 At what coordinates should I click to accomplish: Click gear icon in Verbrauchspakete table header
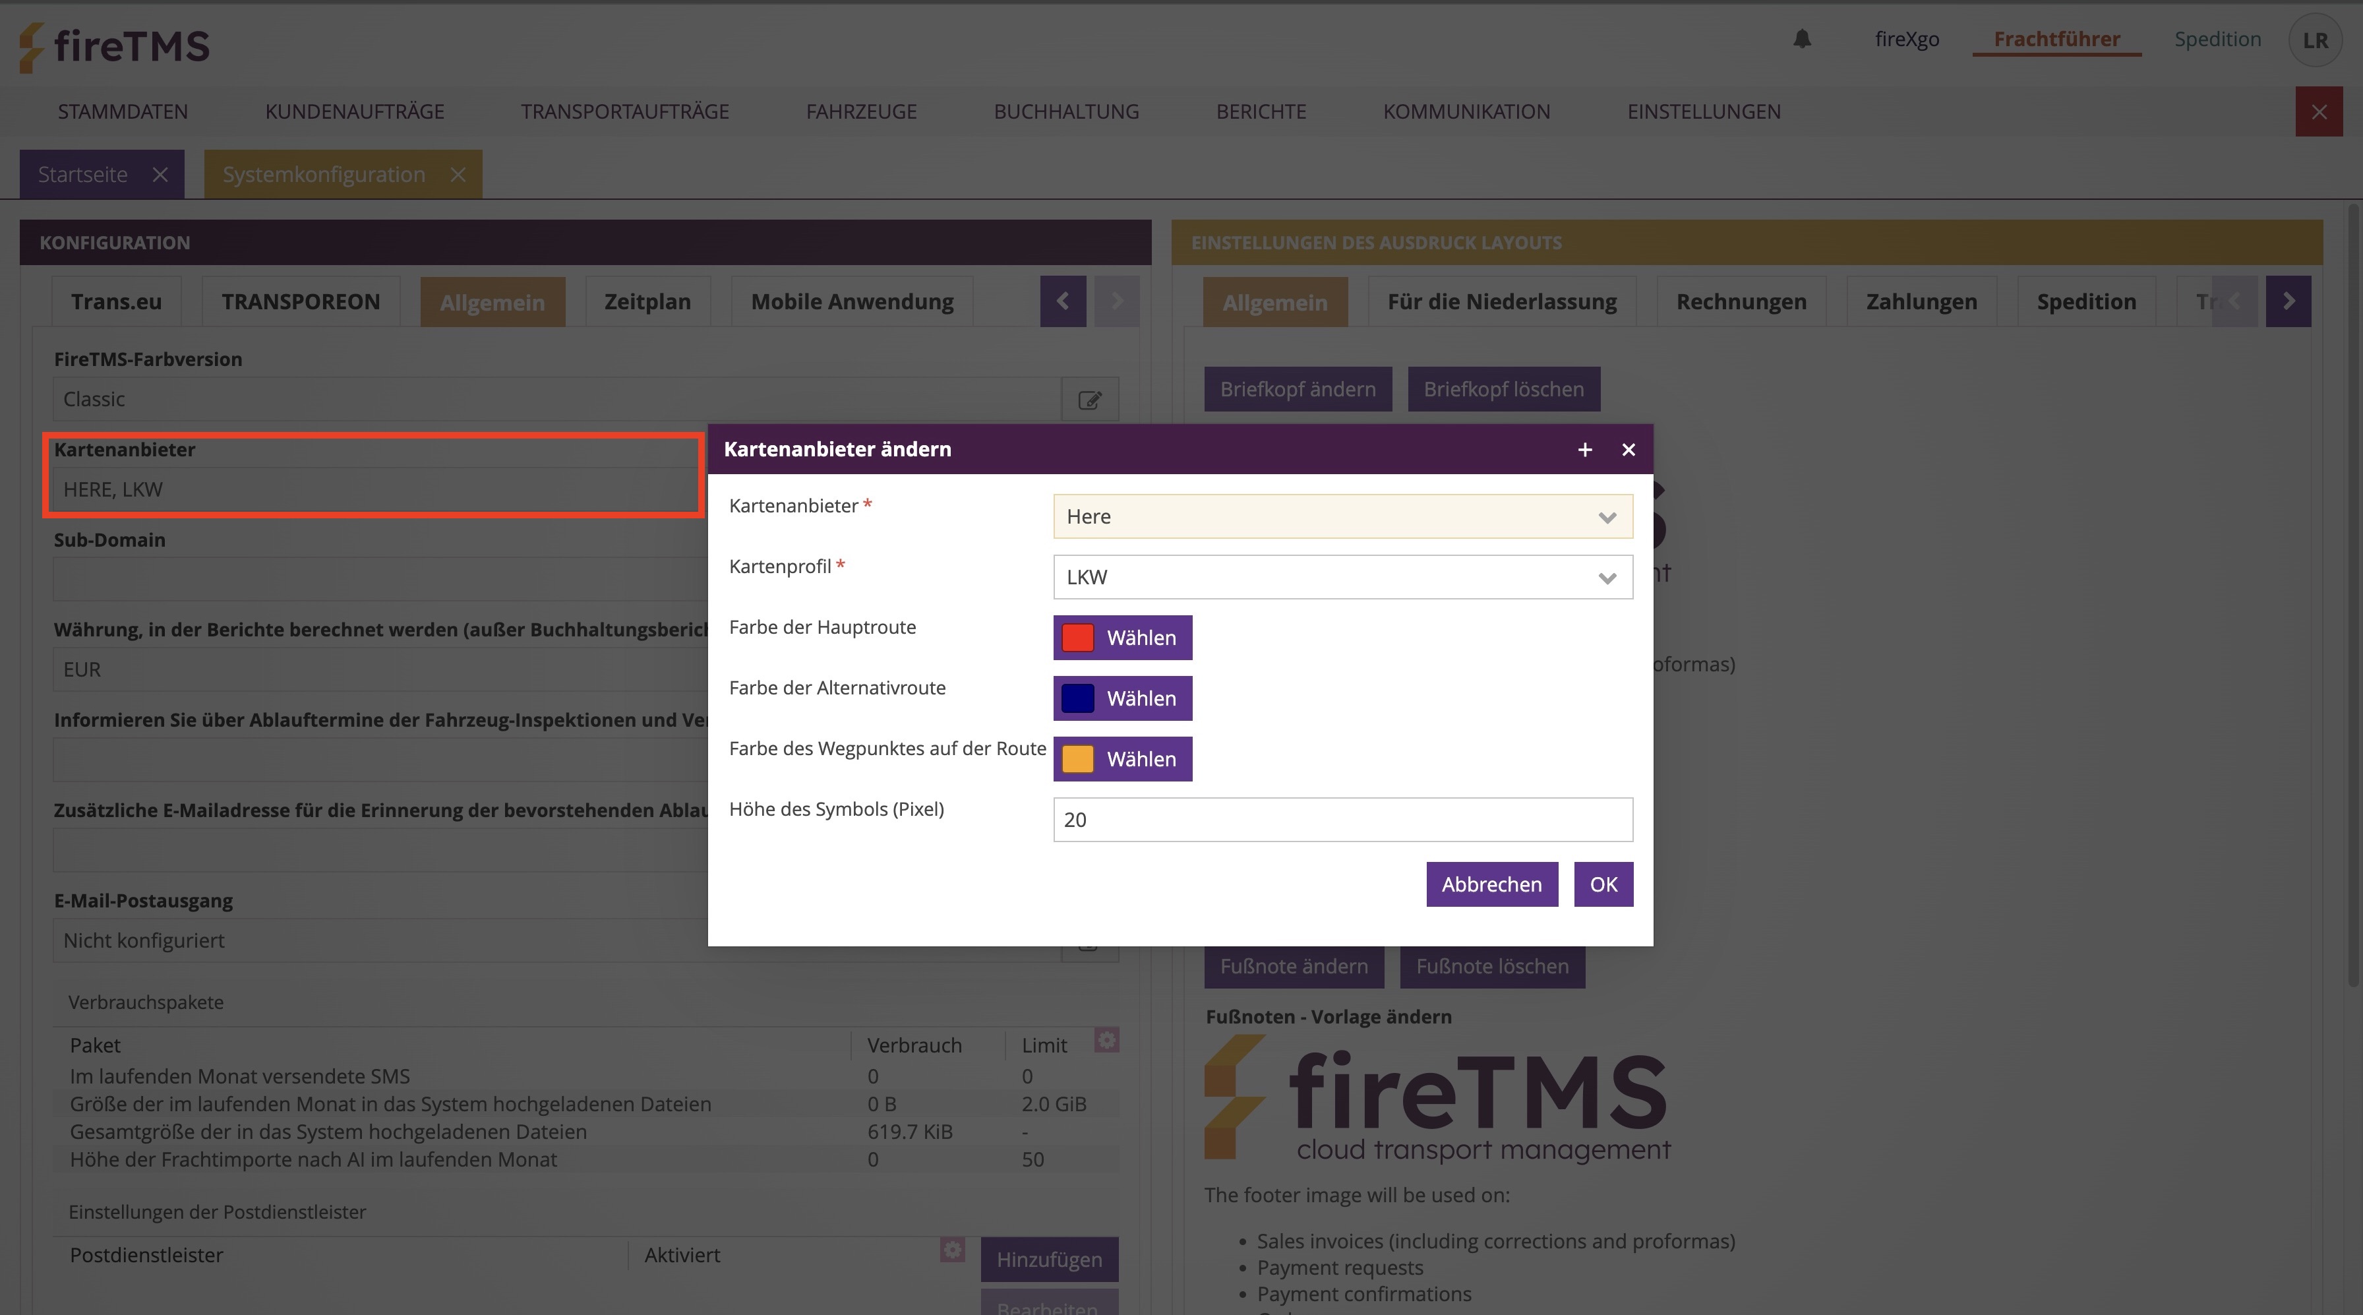pos(1106,1041)
